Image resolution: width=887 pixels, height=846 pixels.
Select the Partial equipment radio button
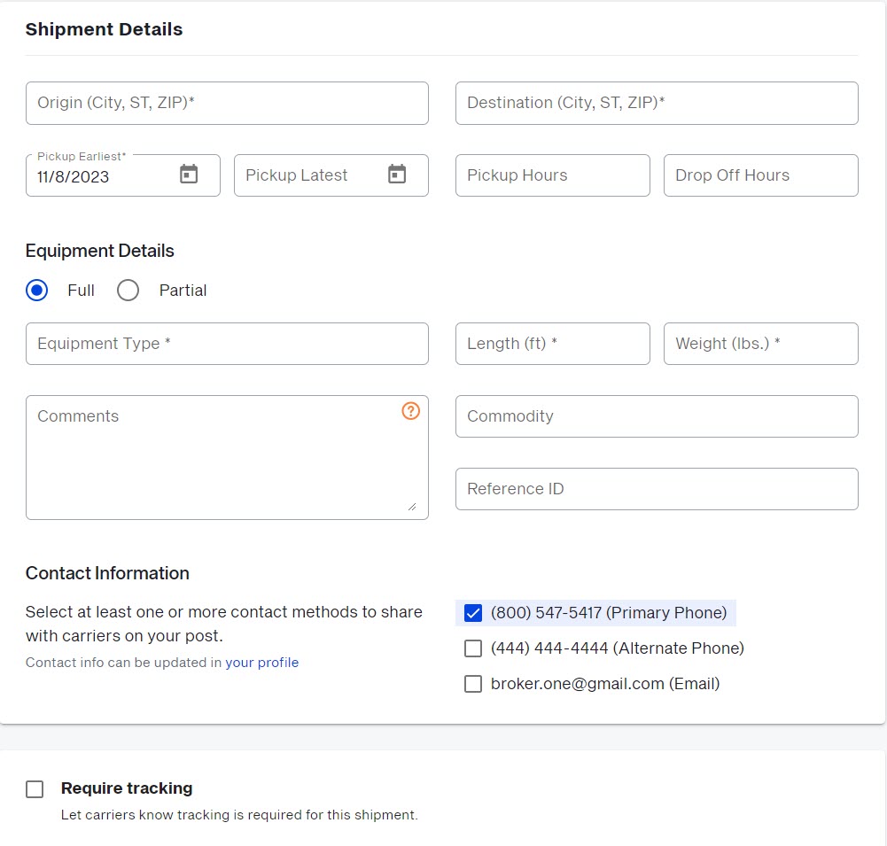click(x=128, y=291)
